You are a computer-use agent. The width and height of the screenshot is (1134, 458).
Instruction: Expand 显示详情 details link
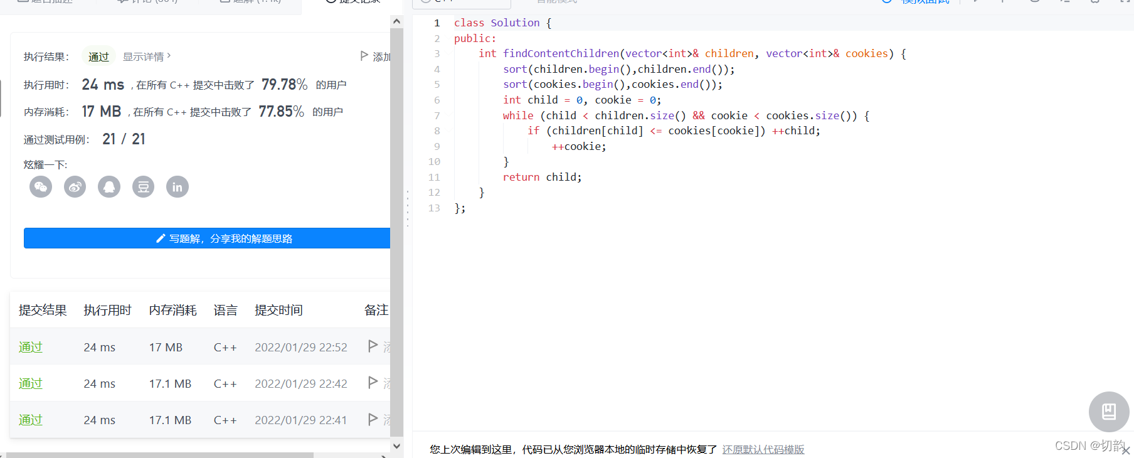tap(147, 56)
